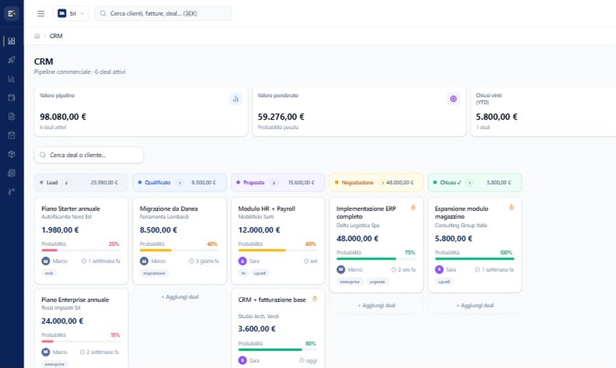Focus the global search field Cerca clienti

163,14
